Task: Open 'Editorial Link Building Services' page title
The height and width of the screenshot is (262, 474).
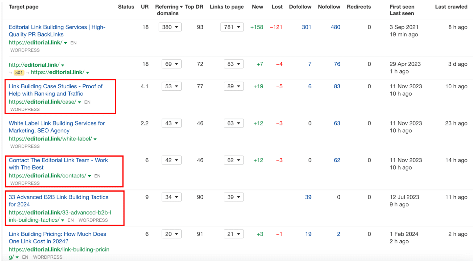Action: pos(57,31)
